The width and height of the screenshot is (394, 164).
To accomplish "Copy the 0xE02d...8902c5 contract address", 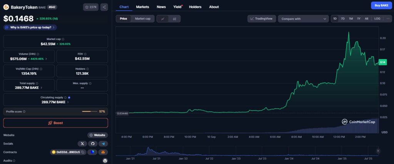I will (83, 152).
